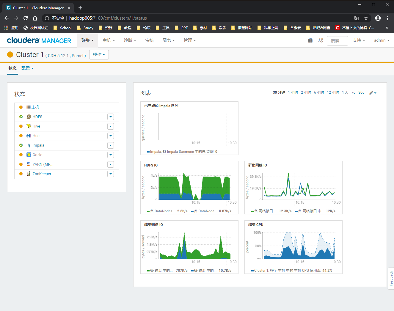Click the hosts list icon
Viewport: 394px width, 311px height.
[x=29, y=107]
